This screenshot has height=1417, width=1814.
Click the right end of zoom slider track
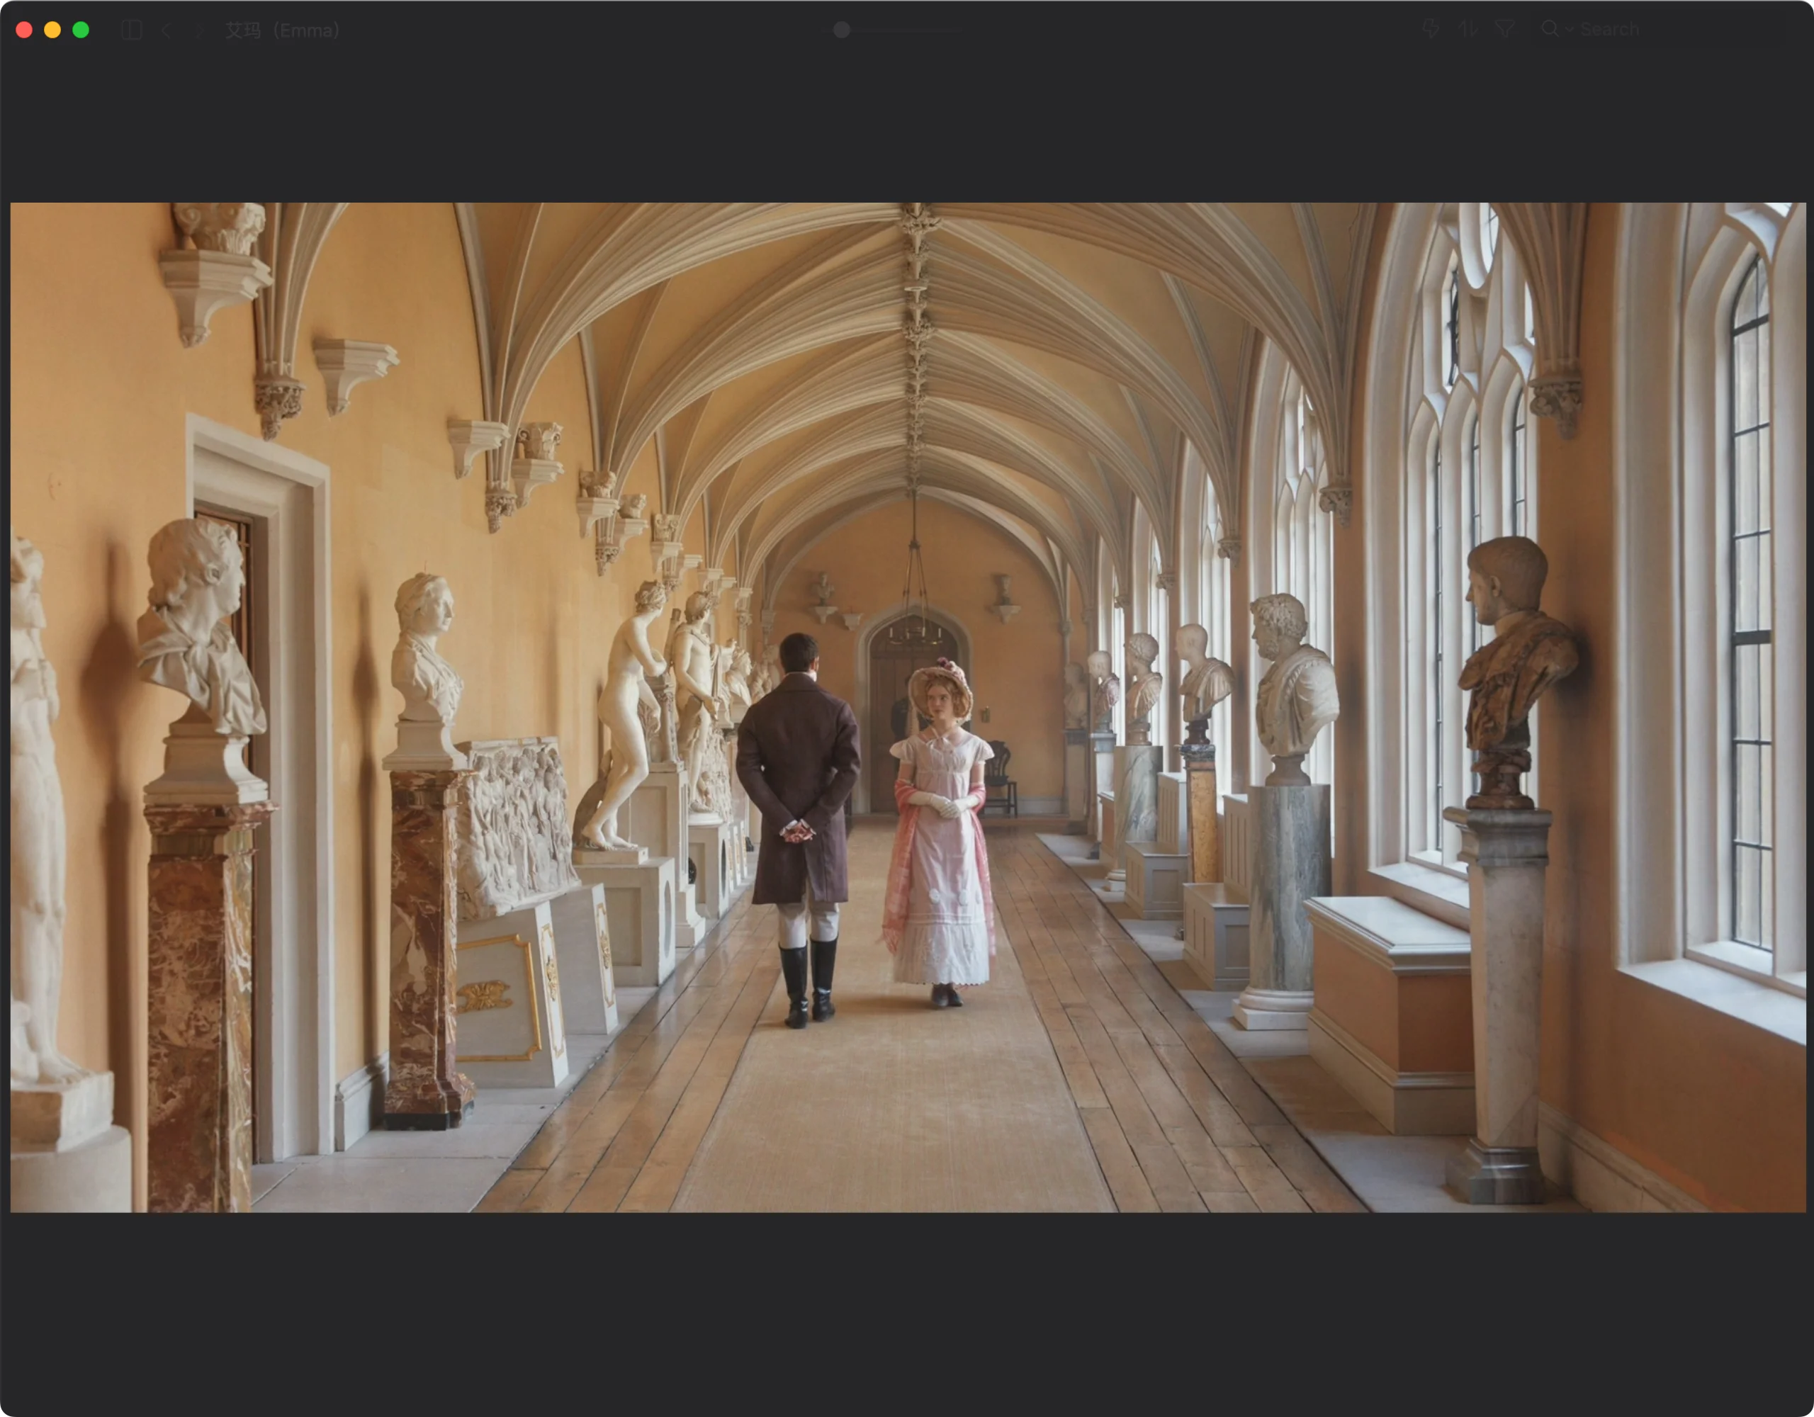point(959,30)
